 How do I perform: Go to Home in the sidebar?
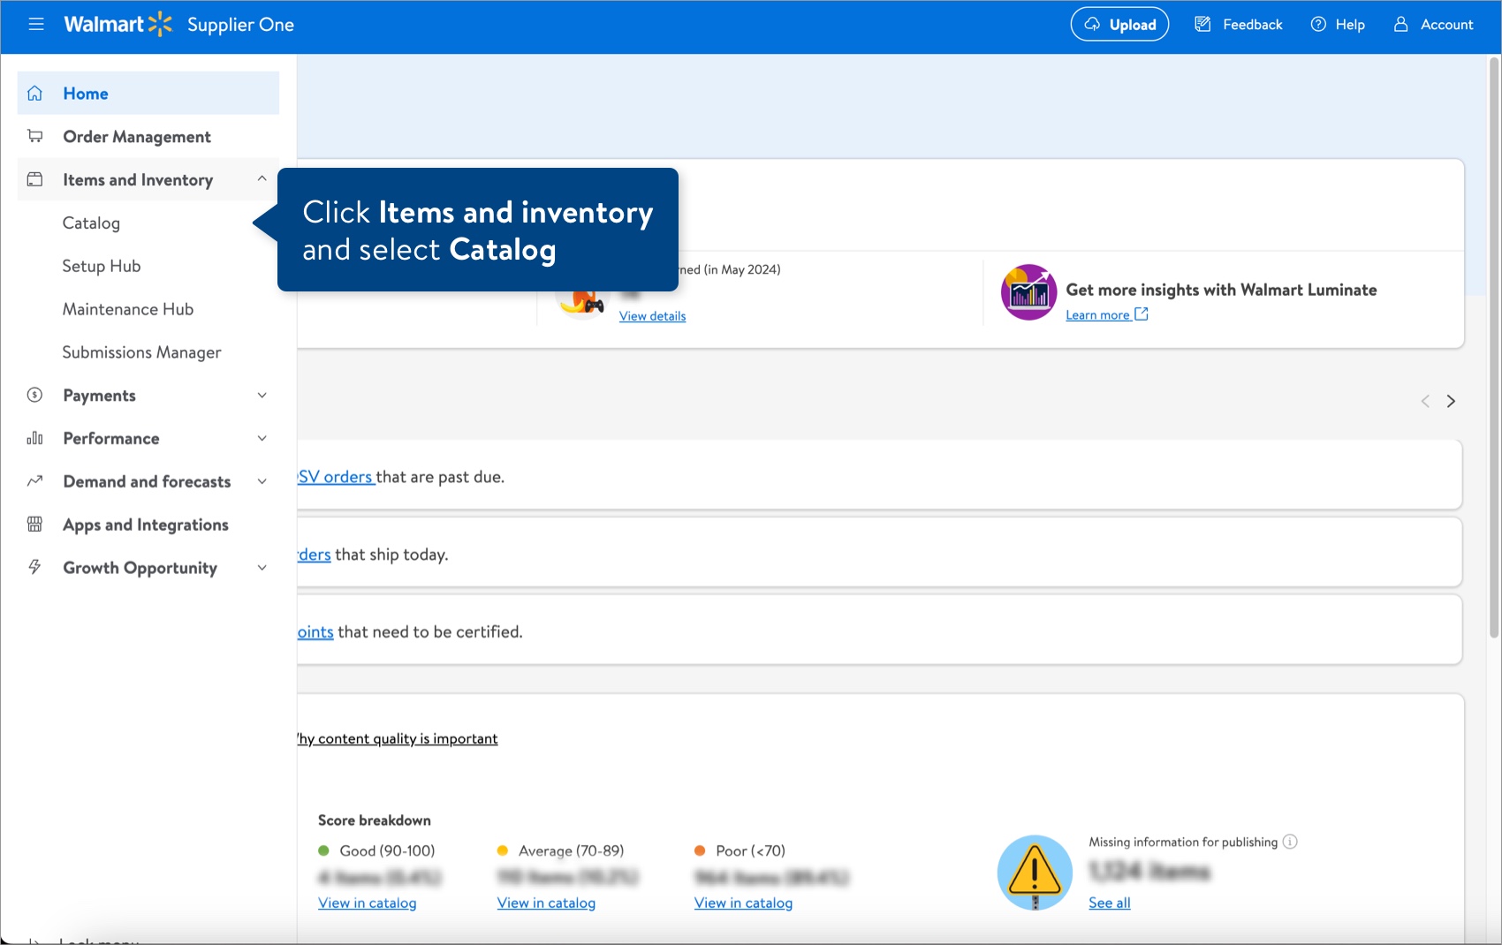click(x=85, y=93)
